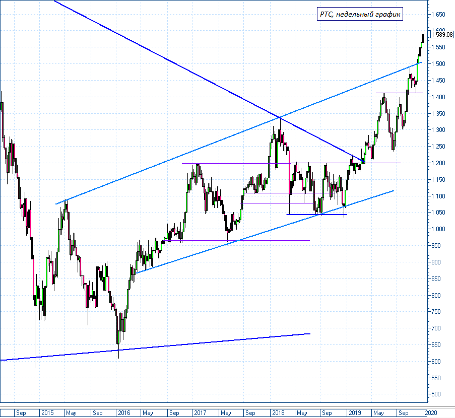Click the 1 150 price axis label
455x418 pixels.
(438, 180)
